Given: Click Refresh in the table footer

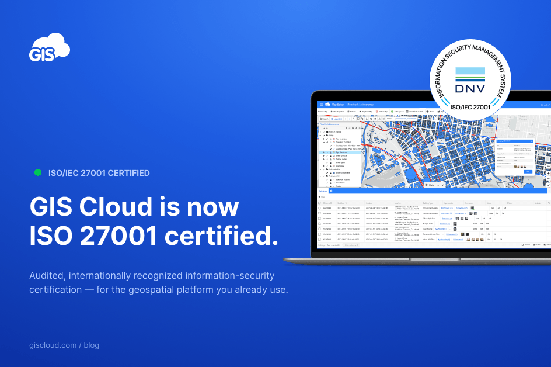Looking at the screenshot, I should point(526,244).
